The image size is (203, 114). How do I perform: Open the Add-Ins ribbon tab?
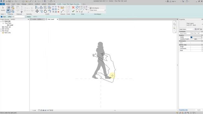click(31, 4)
